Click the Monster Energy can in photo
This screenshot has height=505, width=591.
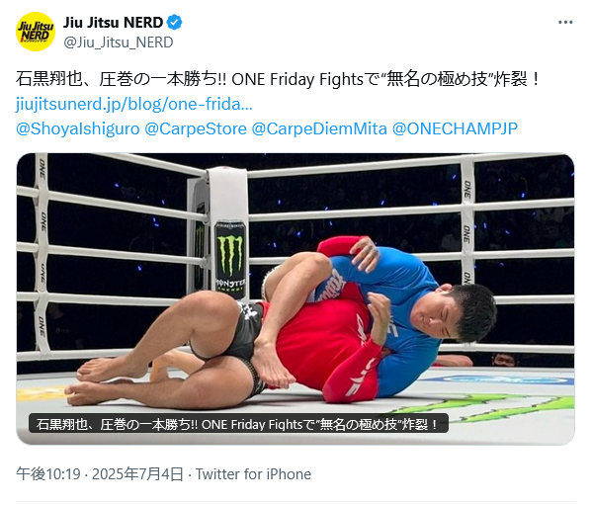pyautogui.click(x=230, y=257)
